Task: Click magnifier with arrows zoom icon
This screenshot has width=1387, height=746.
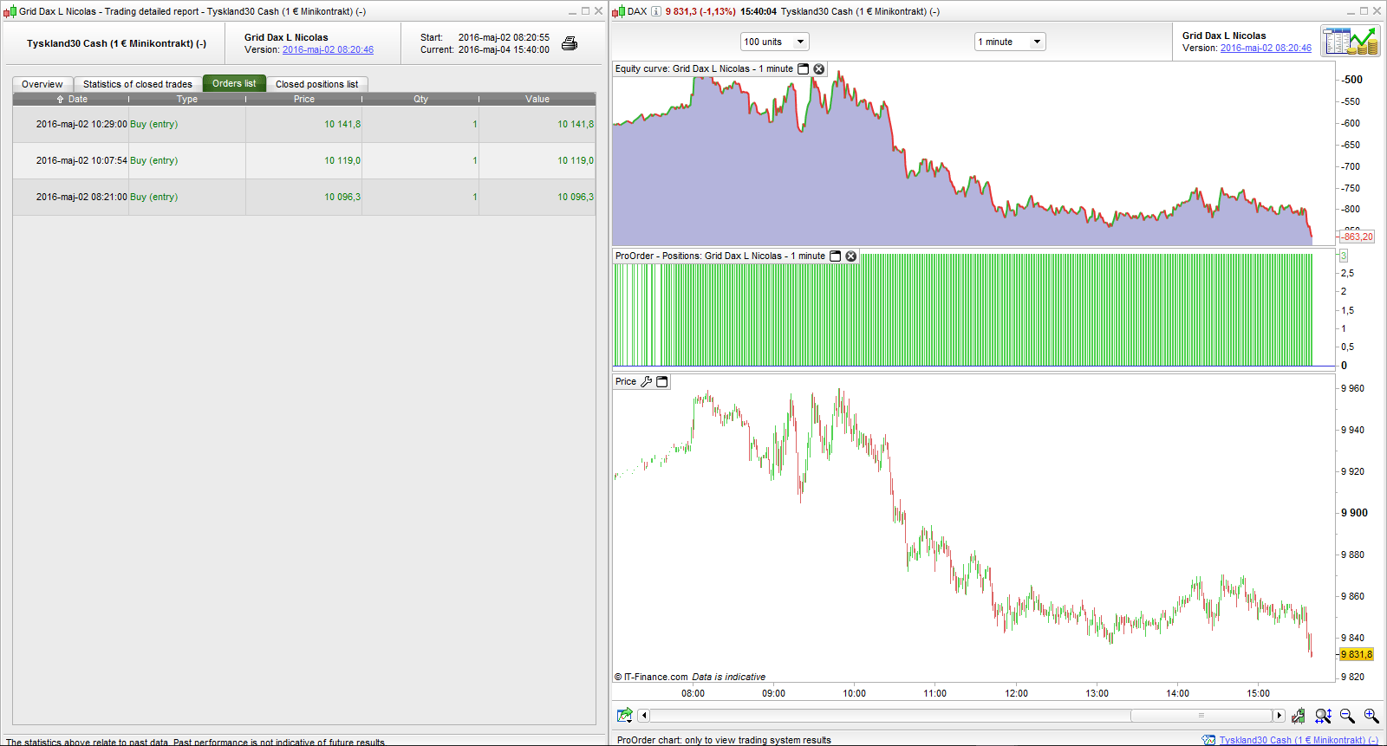Action: pos(1323,716)
